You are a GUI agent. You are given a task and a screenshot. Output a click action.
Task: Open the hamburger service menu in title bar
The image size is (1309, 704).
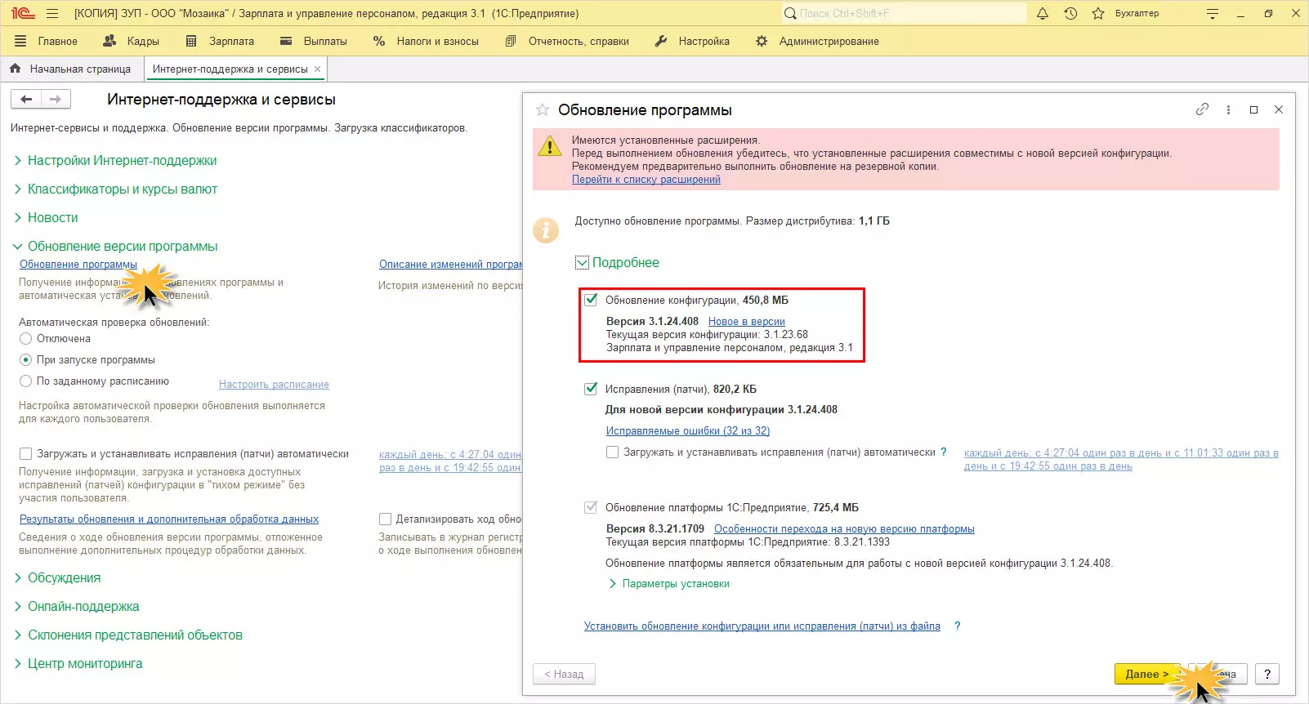(52, 14)
